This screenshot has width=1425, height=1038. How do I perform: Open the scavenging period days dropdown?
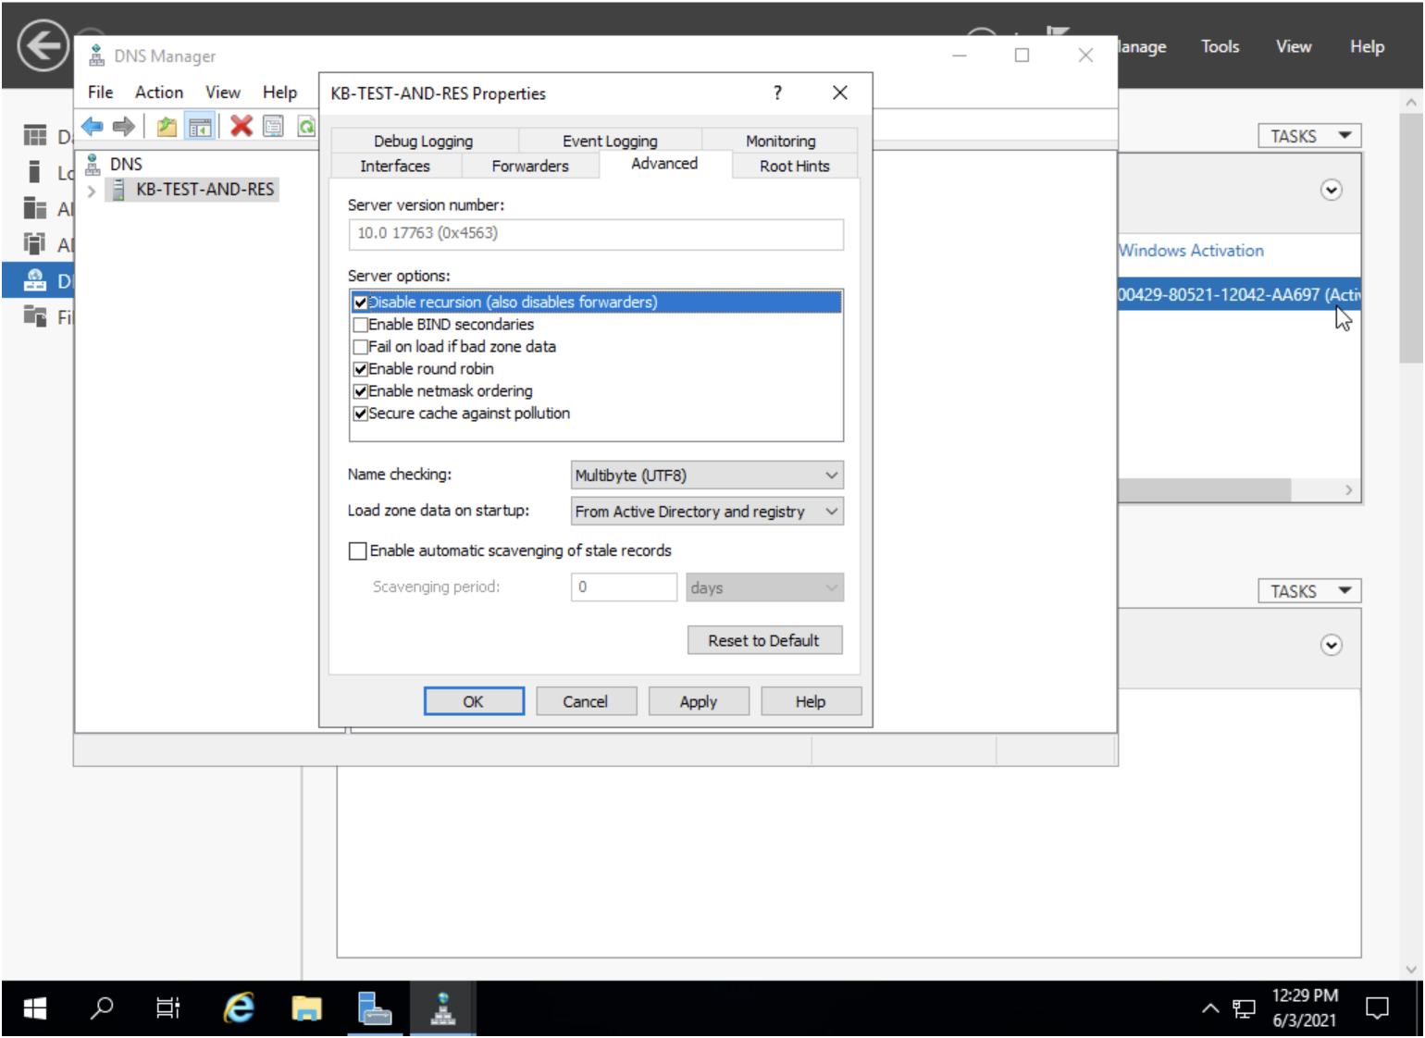764,587
